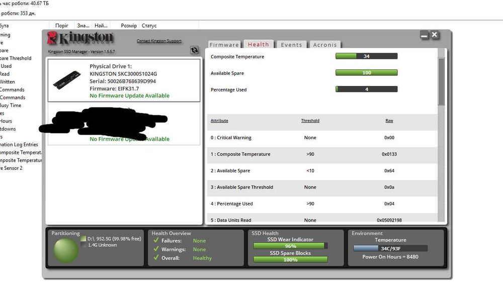This screenshot has width=503, height=302.
Task: Click the 'Най...' column header
Action: pyautogui.click(x=101, y=26)
